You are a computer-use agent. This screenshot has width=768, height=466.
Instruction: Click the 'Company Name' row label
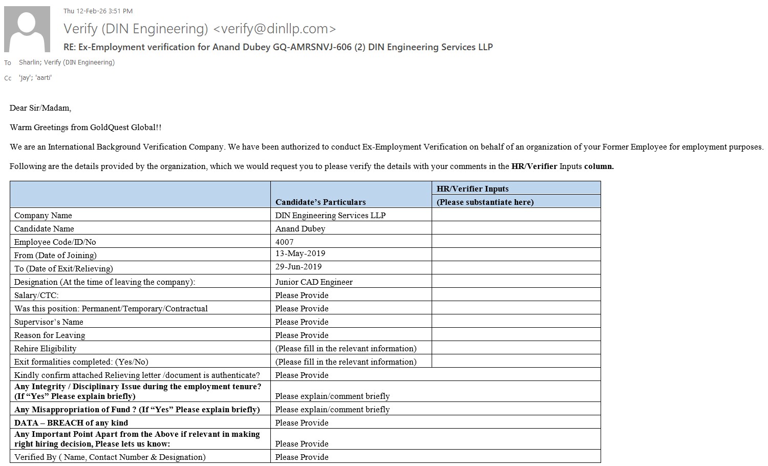[43, 215]
